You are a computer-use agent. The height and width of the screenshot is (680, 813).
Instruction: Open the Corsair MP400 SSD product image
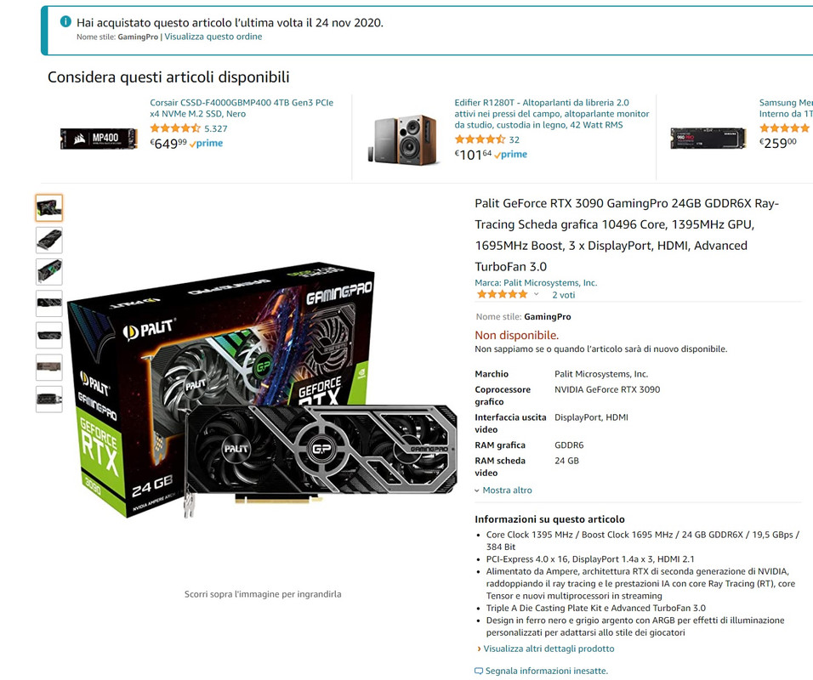(99, 139)
